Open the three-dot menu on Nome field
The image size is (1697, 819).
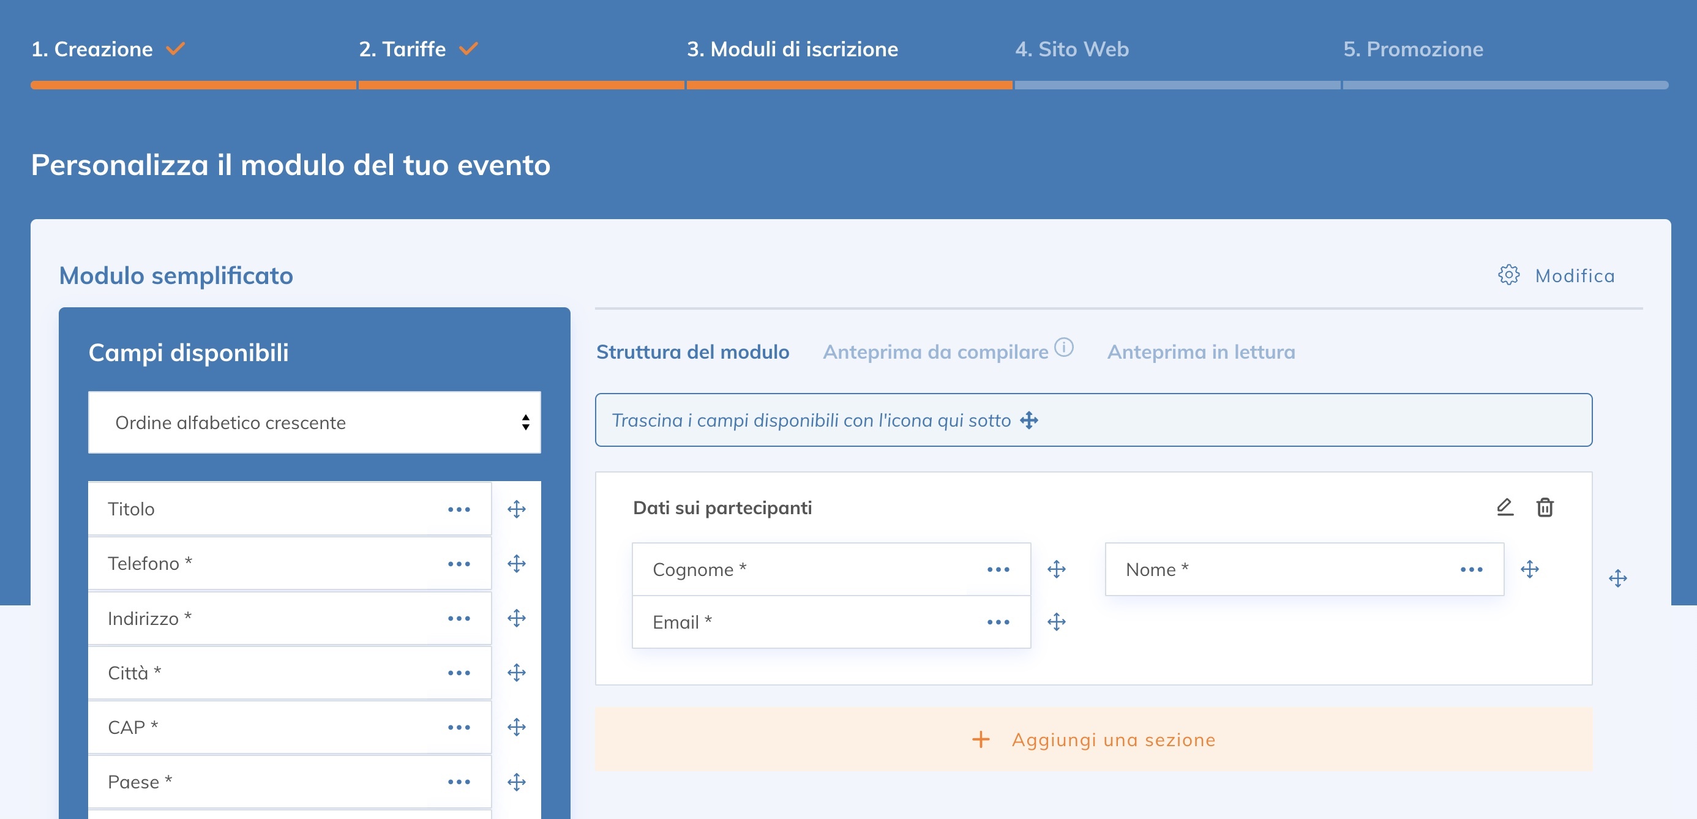click(1471, 569)
